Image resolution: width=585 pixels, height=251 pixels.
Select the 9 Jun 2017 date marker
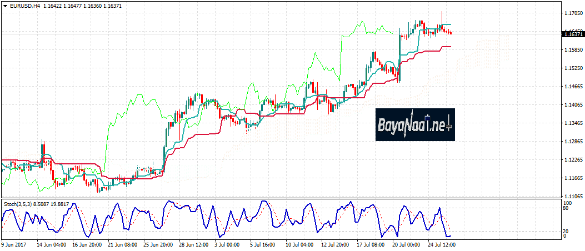pos(16,244)
